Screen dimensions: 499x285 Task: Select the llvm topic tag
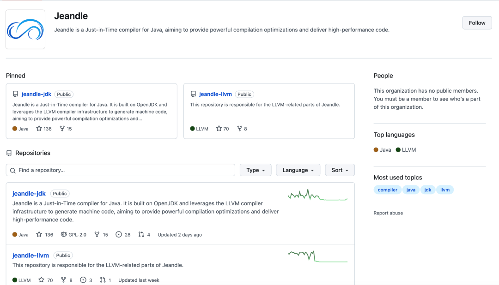(445, 190)
